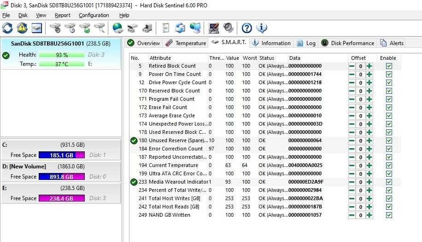Image resolution: width=422 pixels, height=242 pixels.
Task: Click E: free space 238.4 GB bar
Action: click(x=62, y=198)
